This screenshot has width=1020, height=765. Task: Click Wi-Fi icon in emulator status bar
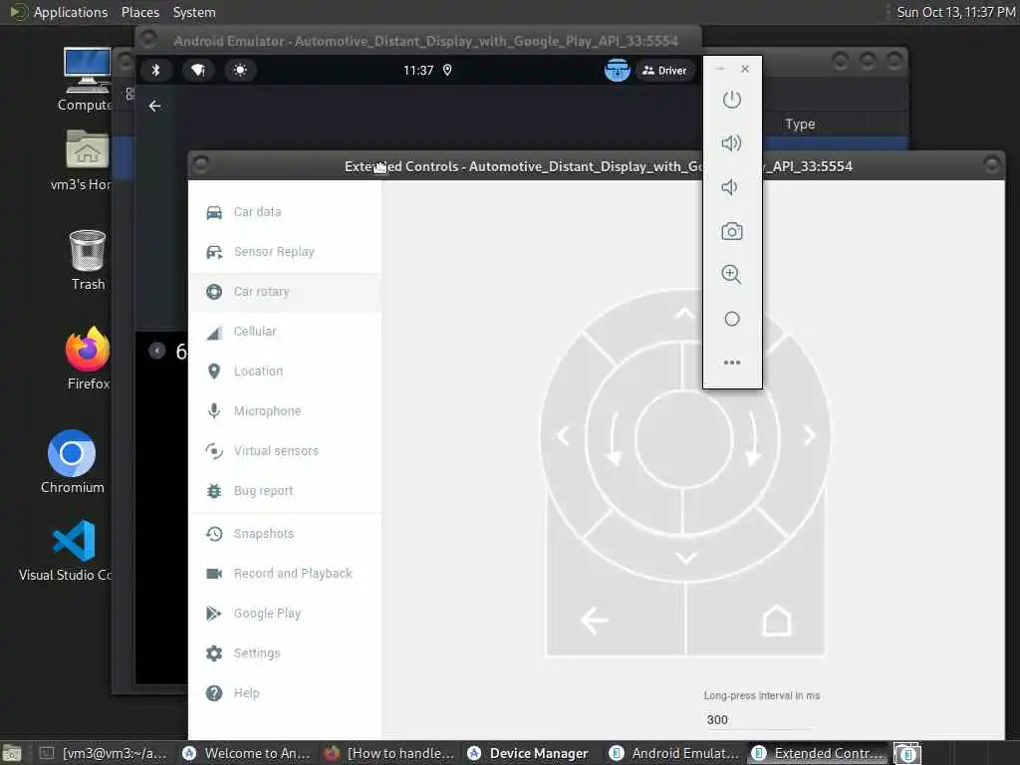point(198,71)
